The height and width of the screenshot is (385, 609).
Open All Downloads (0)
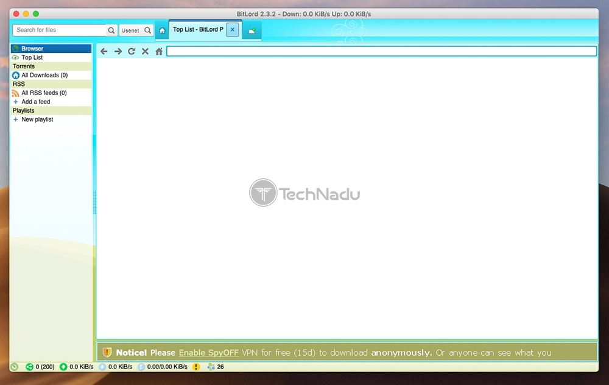(51, 76)
